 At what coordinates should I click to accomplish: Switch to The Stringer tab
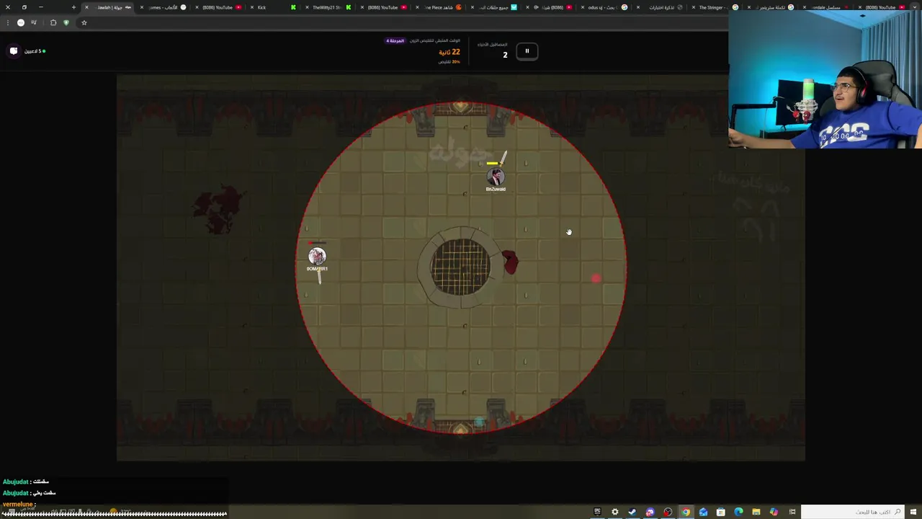point(714,7)
